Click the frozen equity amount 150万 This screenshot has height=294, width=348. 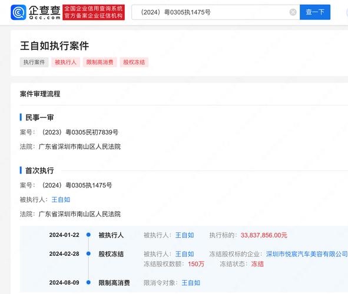tap(196, 264)
